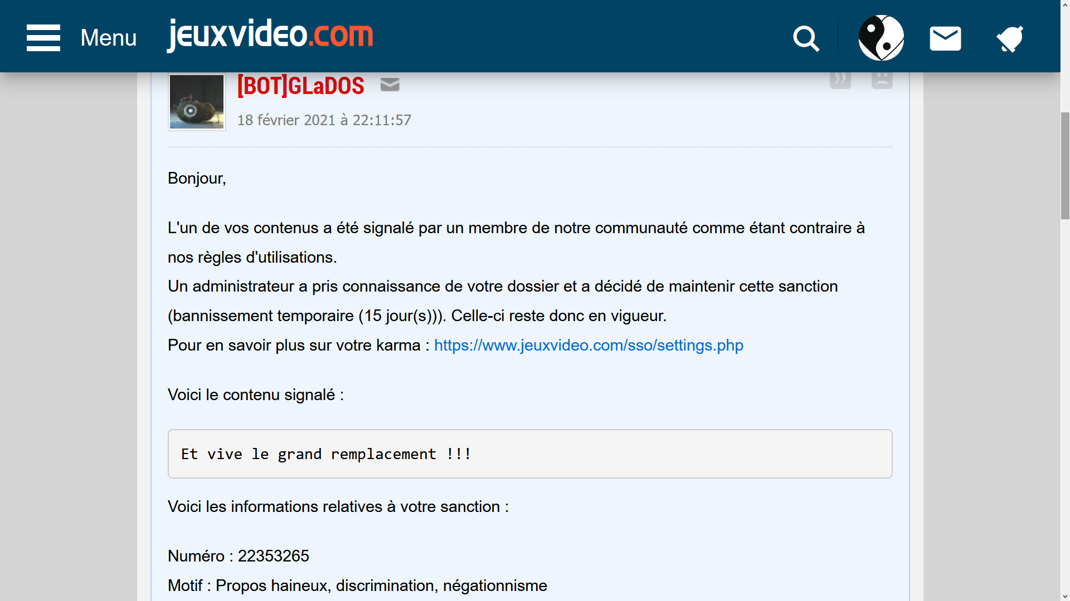Go to the jeuxvideo.com home logo
This screenshot has height=601, width=1070.
click(270, 35)
